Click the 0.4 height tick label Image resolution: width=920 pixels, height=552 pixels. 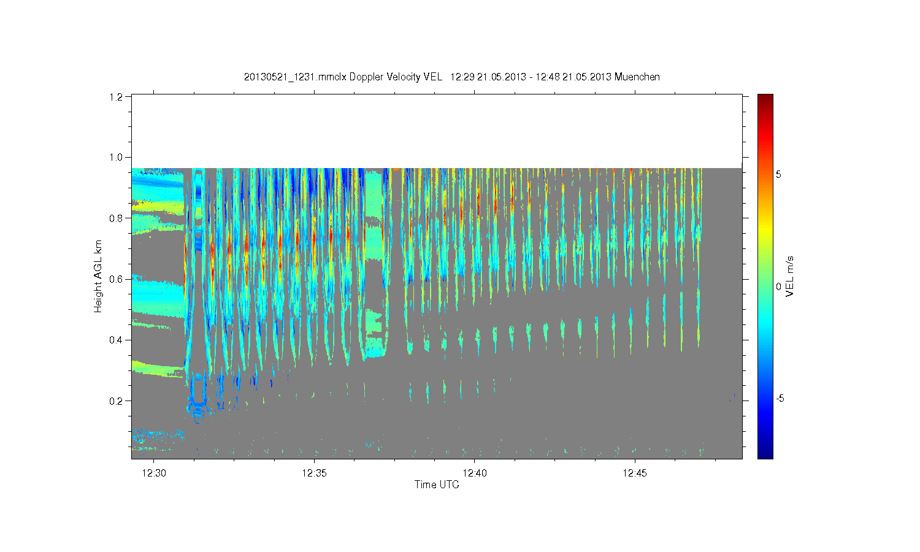point(117,340)
